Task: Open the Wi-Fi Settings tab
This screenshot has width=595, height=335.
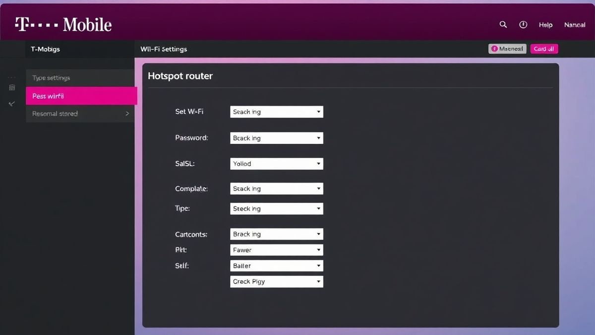Action: pyautogui.click(x=164, y=49)
